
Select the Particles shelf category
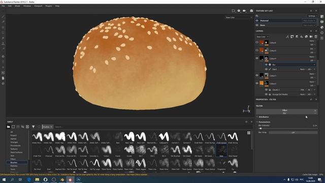click(x=14, y=166)
